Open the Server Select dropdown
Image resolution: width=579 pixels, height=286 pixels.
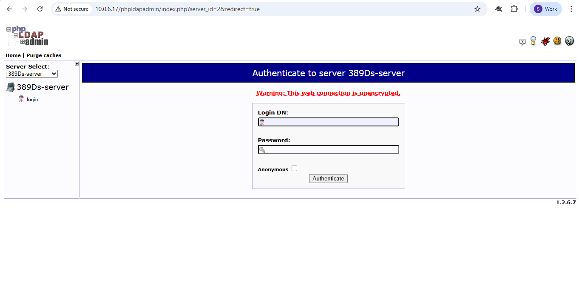32,74
